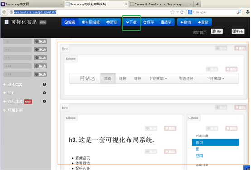Image resolution: width=251 pixels, height=170 pixels.
Task: Click 拖动 handle beside the 4 4 4 layout
Action: (40, 66)
